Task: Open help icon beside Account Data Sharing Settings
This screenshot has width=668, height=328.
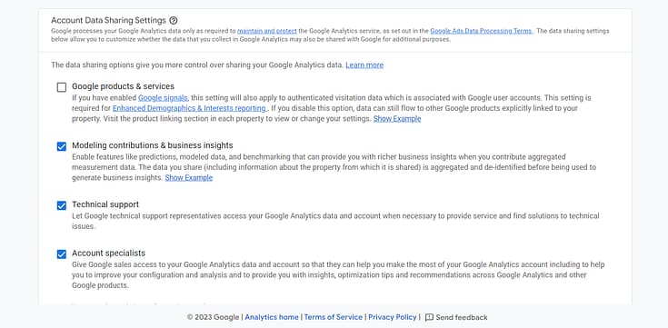Action: point(173,21)
